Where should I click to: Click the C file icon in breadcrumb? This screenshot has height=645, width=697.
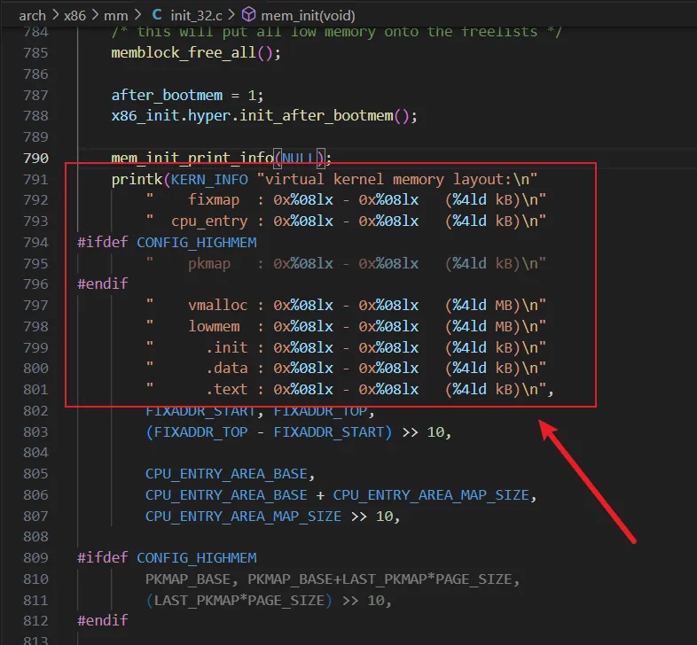tap(157, 15)
